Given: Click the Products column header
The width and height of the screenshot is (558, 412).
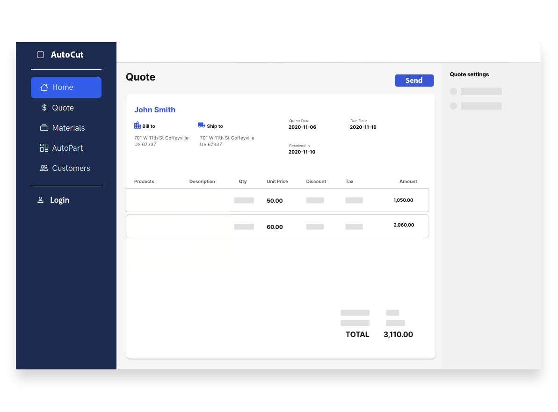Looking at the screenshot, I should point(144,181).
